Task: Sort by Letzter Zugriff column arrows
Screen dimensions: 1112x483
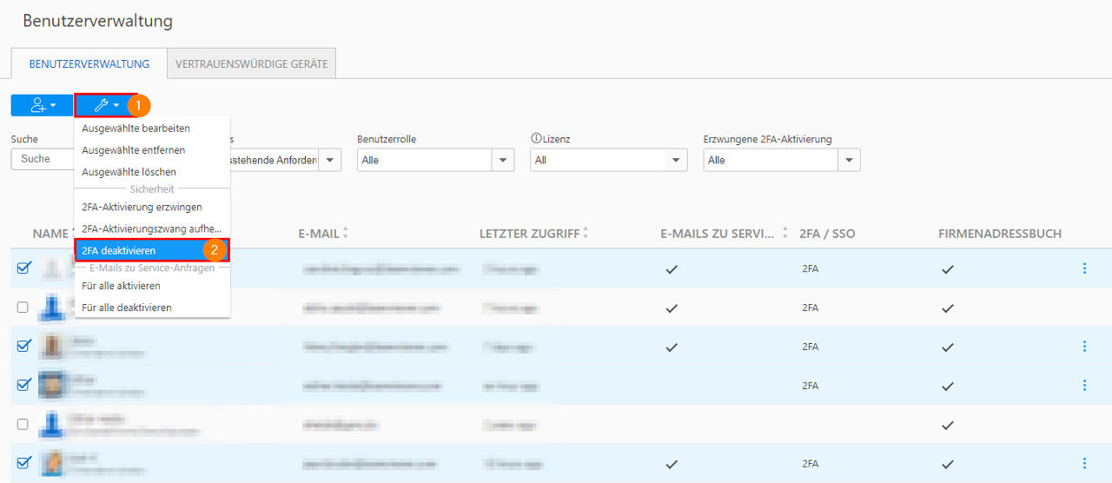Action: (x=586, y=233)
